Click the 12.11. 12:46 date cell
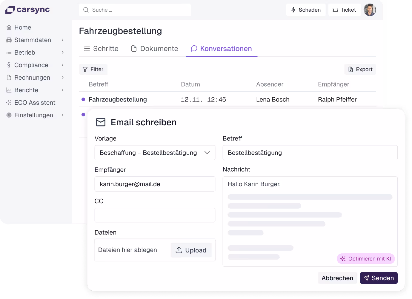Image resolution: width=412 pixels, height=299 pixels. point(203,100)
